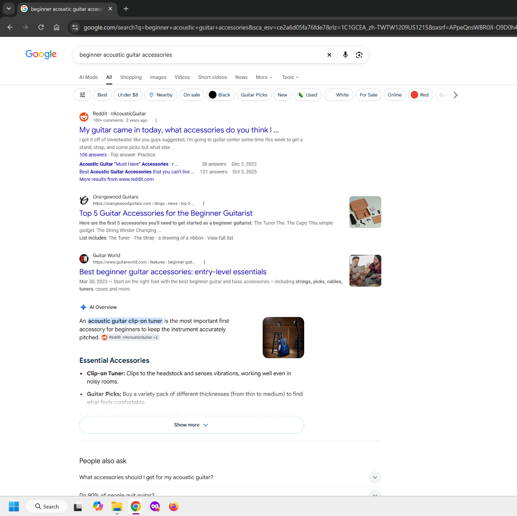This screenshot has width=517, height=516.
Task: Open the Reddit 'My guitar came in today' result
Action: (x=179, y=130)
